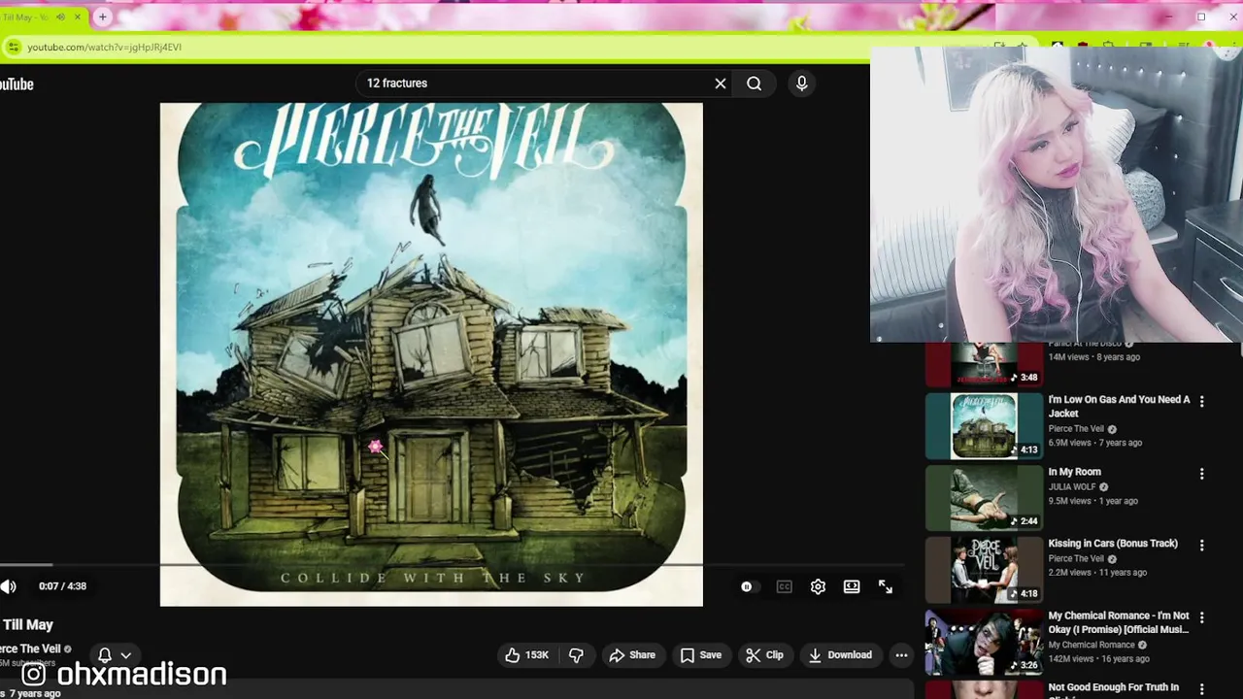Open a new browser tab
Viewport: 1243px width, 699px height.
102,17
